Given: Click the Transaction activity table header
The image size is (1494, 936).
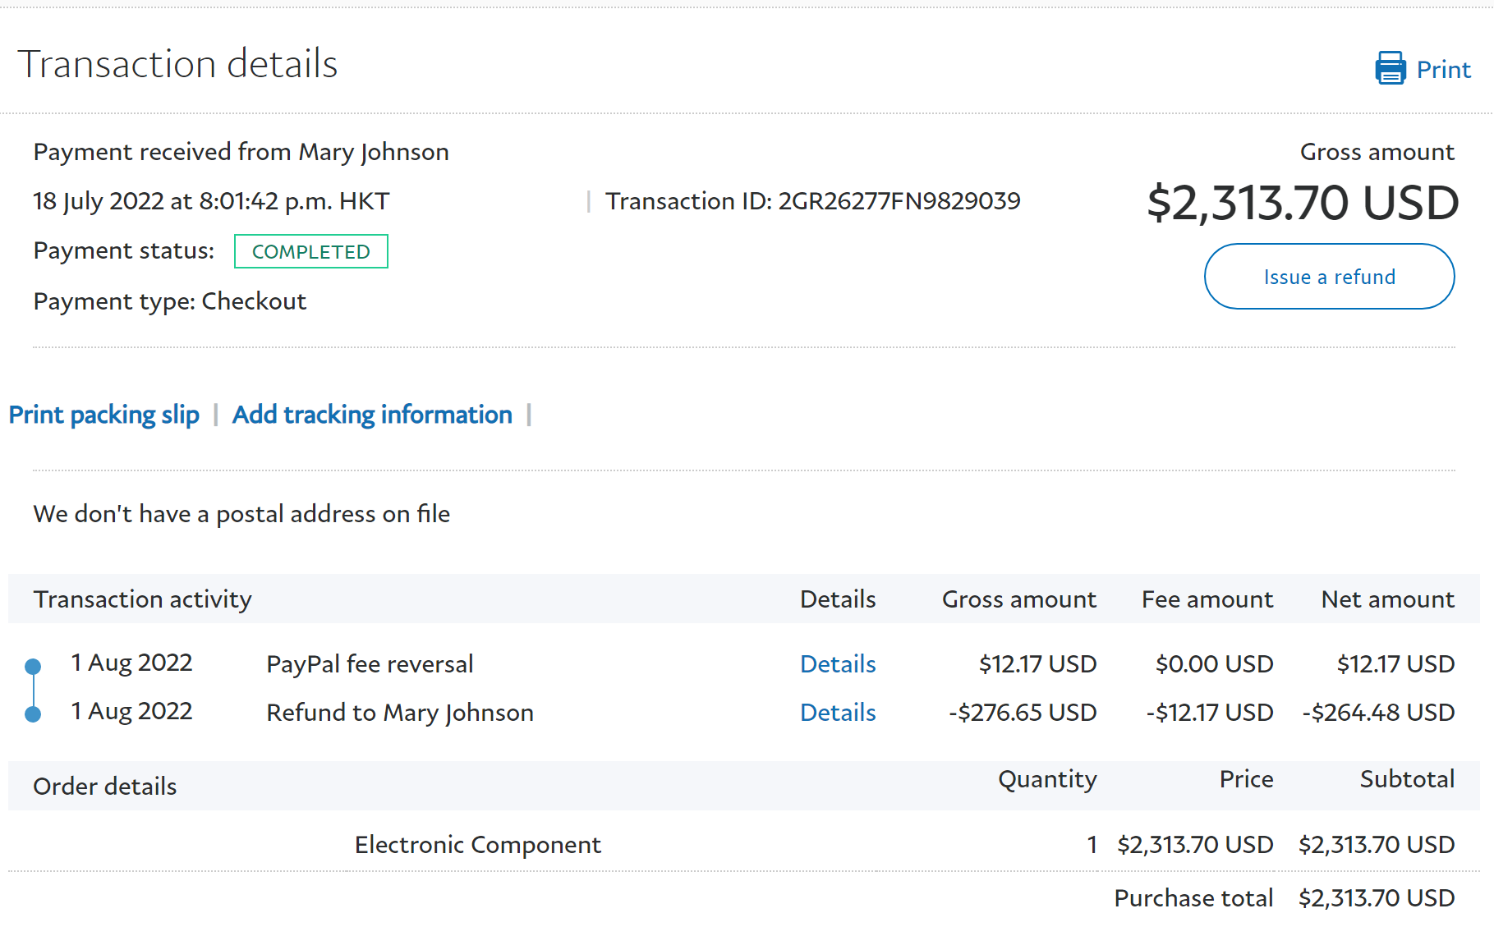Looking at the screenshot, I should coord(142,599).
